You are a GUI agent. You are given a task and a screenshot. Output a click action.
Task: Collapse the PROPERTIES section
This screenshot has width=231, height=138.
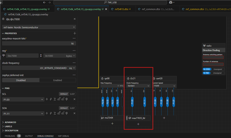[9, 34]
